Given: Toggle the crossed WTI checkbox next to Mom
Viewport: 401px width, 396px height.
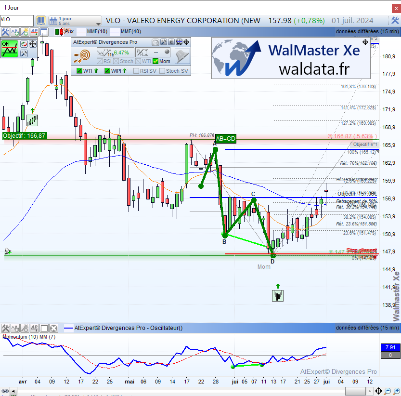Looking at the screenshot, I should pos(138,62).
